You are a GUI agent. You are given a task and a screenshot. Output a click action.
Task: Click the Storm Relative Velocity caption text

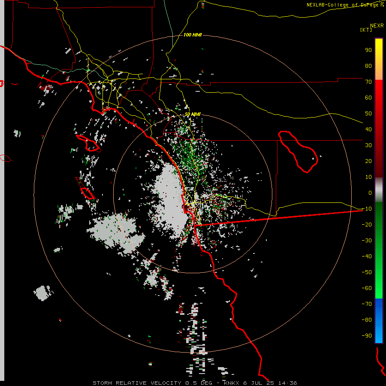tap(195, 383)
